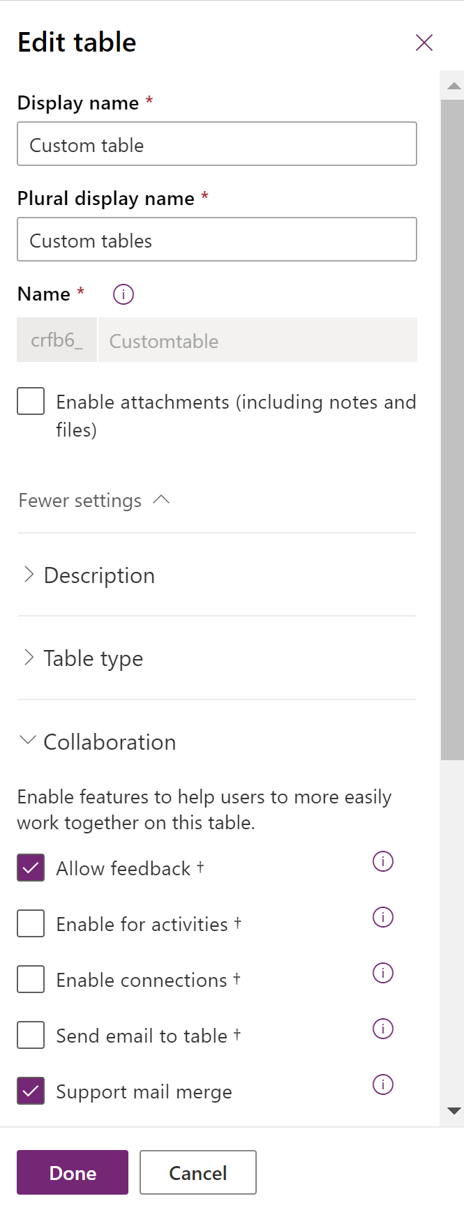Screen dimensions: 464x1210
Task: View info about Support mail merge
Action: (x=382, y=1084)
